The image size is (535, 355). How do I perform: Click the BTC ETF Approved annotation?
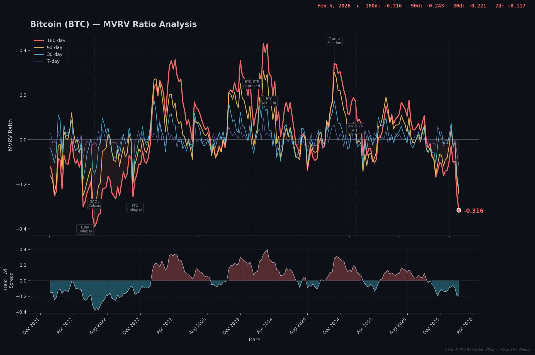point(252,84)
